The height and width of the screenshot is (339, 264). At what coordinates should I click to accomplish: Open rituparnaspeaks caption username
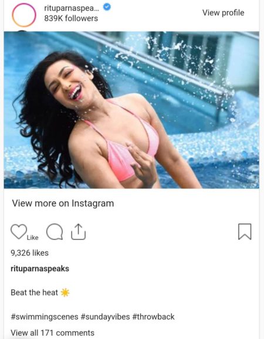tap(40, 269)
